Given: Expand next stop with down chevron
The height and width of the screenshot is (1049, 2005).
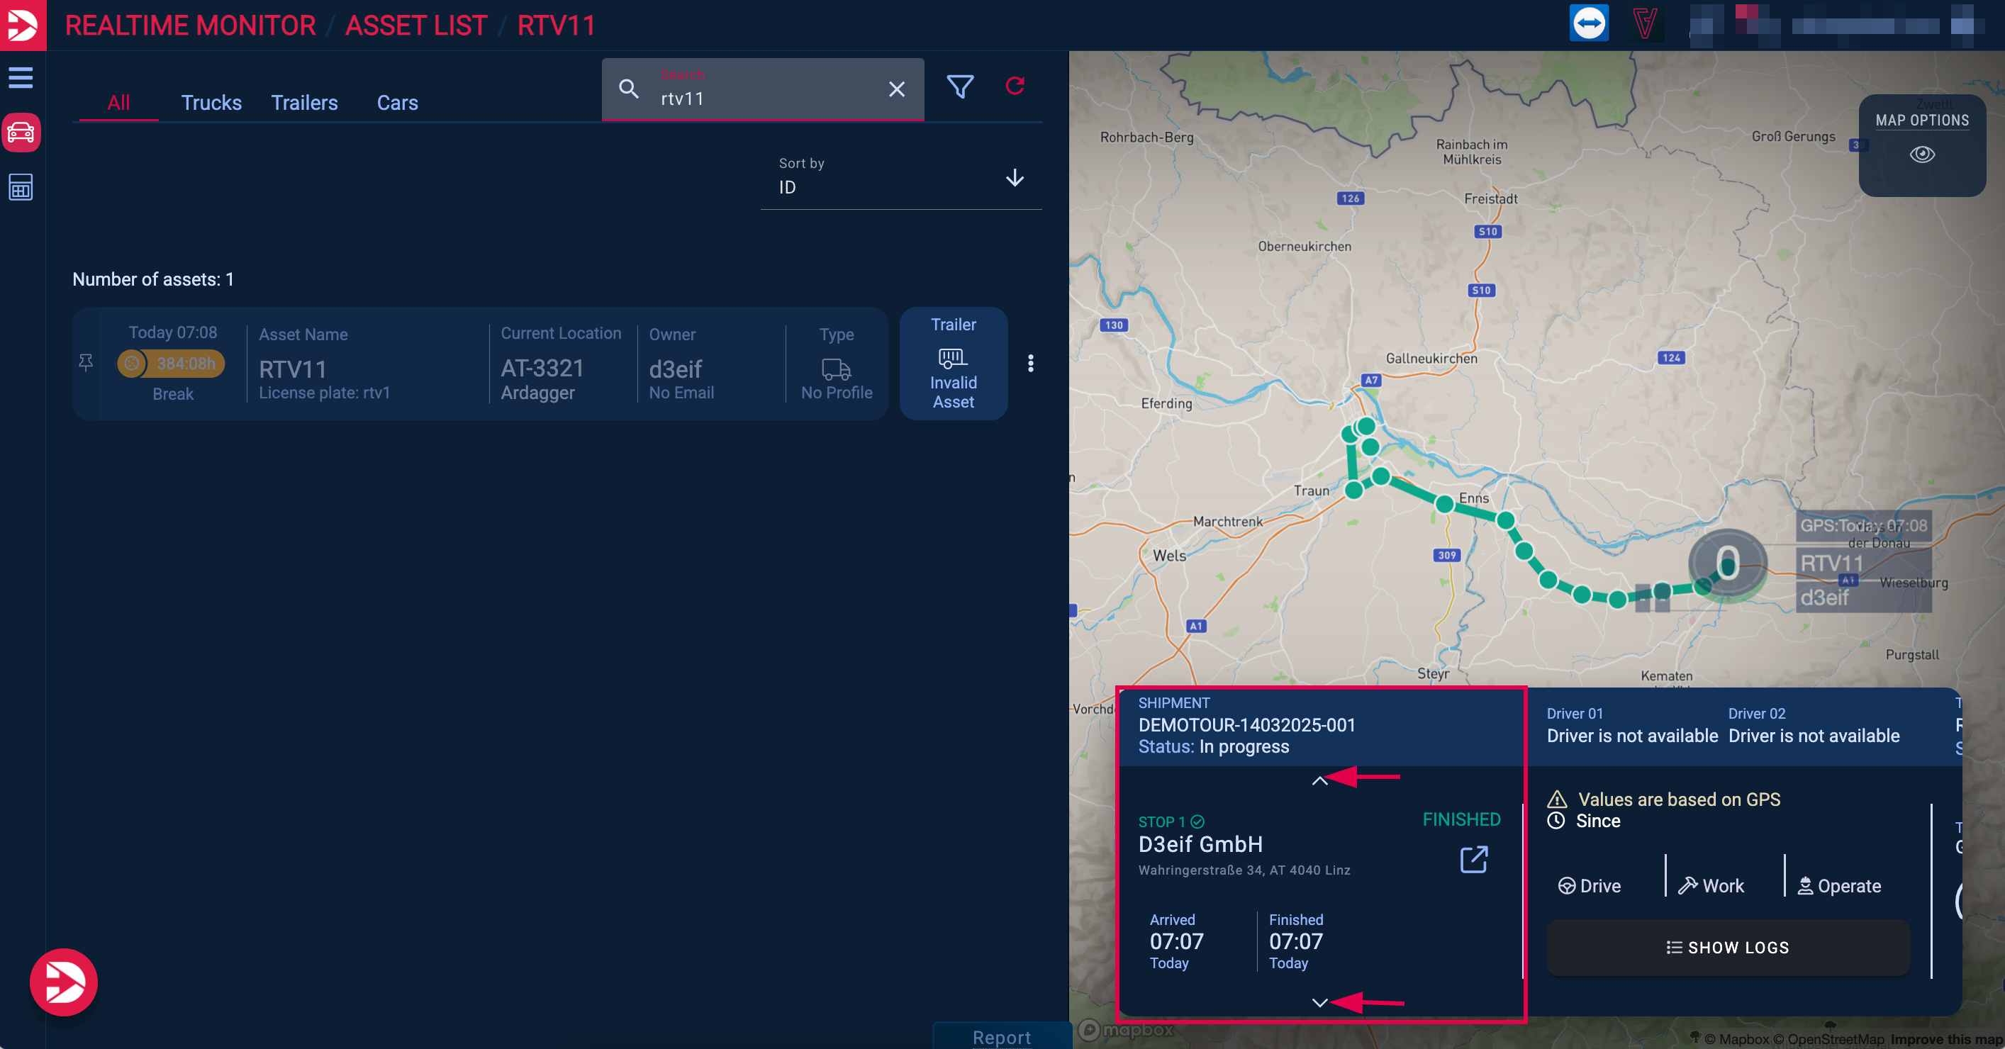Looking at the screenshot, I should (x=1319, y=1002).
